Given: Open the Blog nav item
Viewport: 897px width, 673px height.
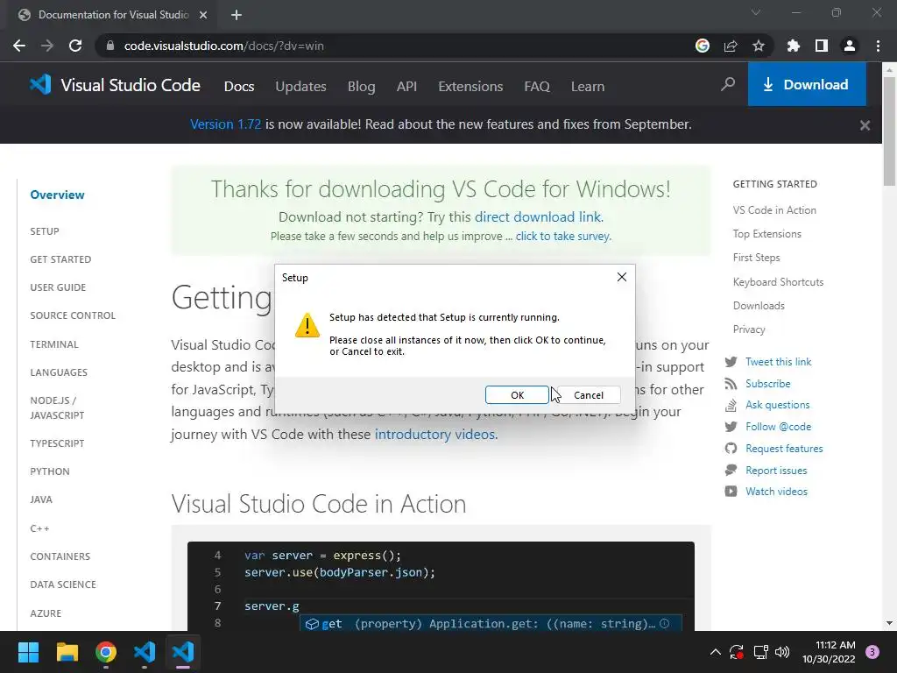Looking at the screenshot, I should (362, 87).
